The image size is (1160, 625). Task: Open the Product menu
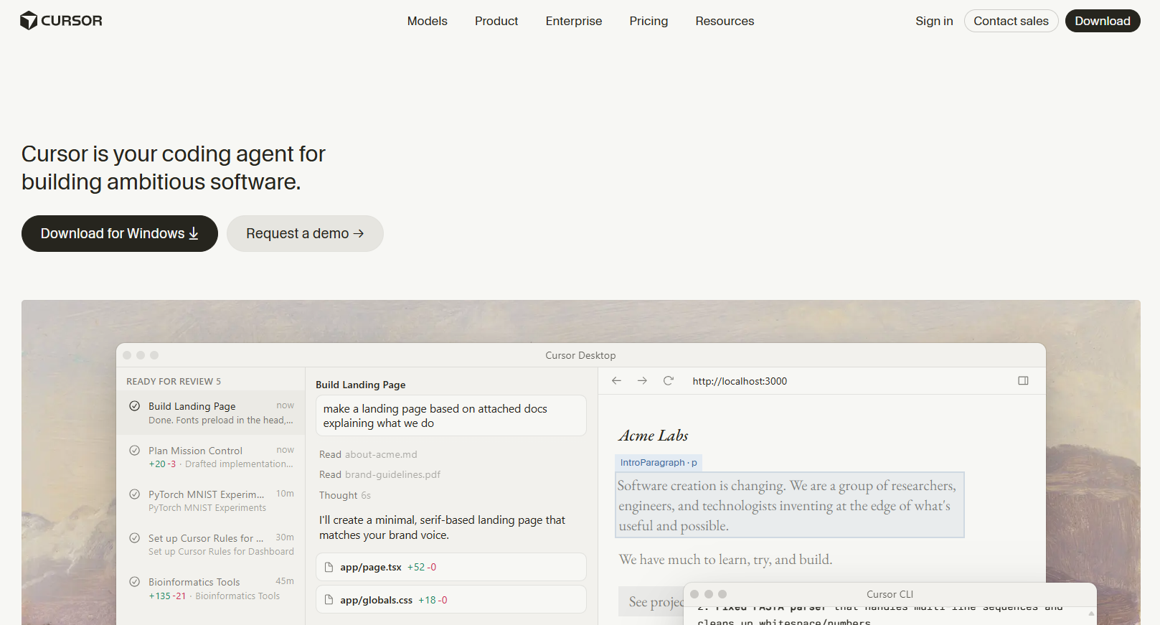496,21
